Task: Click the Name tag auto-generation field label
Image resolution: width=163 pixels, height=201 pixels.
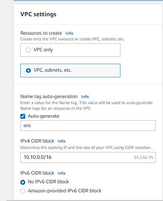Action: (49, 97)
